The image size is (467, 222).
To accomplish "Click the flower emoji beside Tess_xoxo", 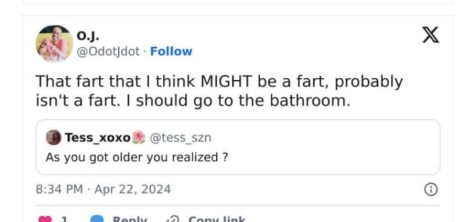I will [x=139, y=138].
